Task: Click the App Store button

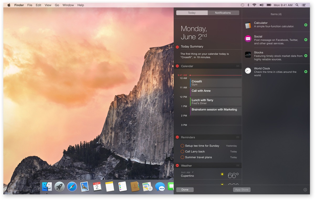Action: tap(241, 190)
